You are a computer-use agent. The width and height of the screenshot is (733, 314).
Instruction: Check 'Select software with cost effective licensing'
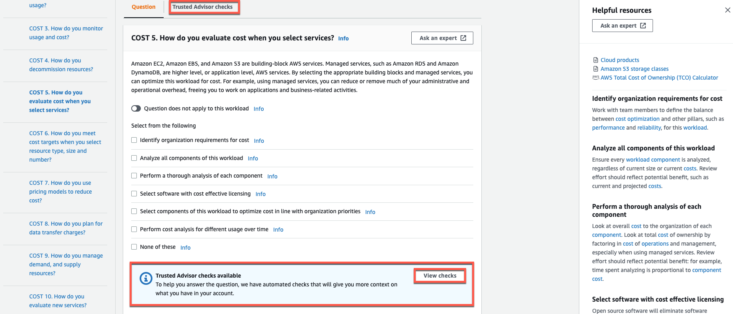pos(134,193)
